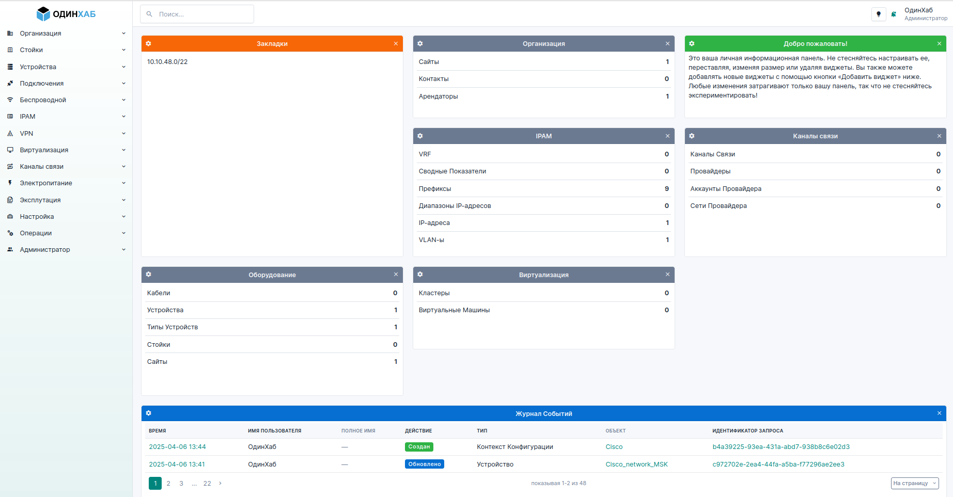Open the На страницу per-page dropdown
953x497 pixels.
pyautogui.click(x=914, y=484)
